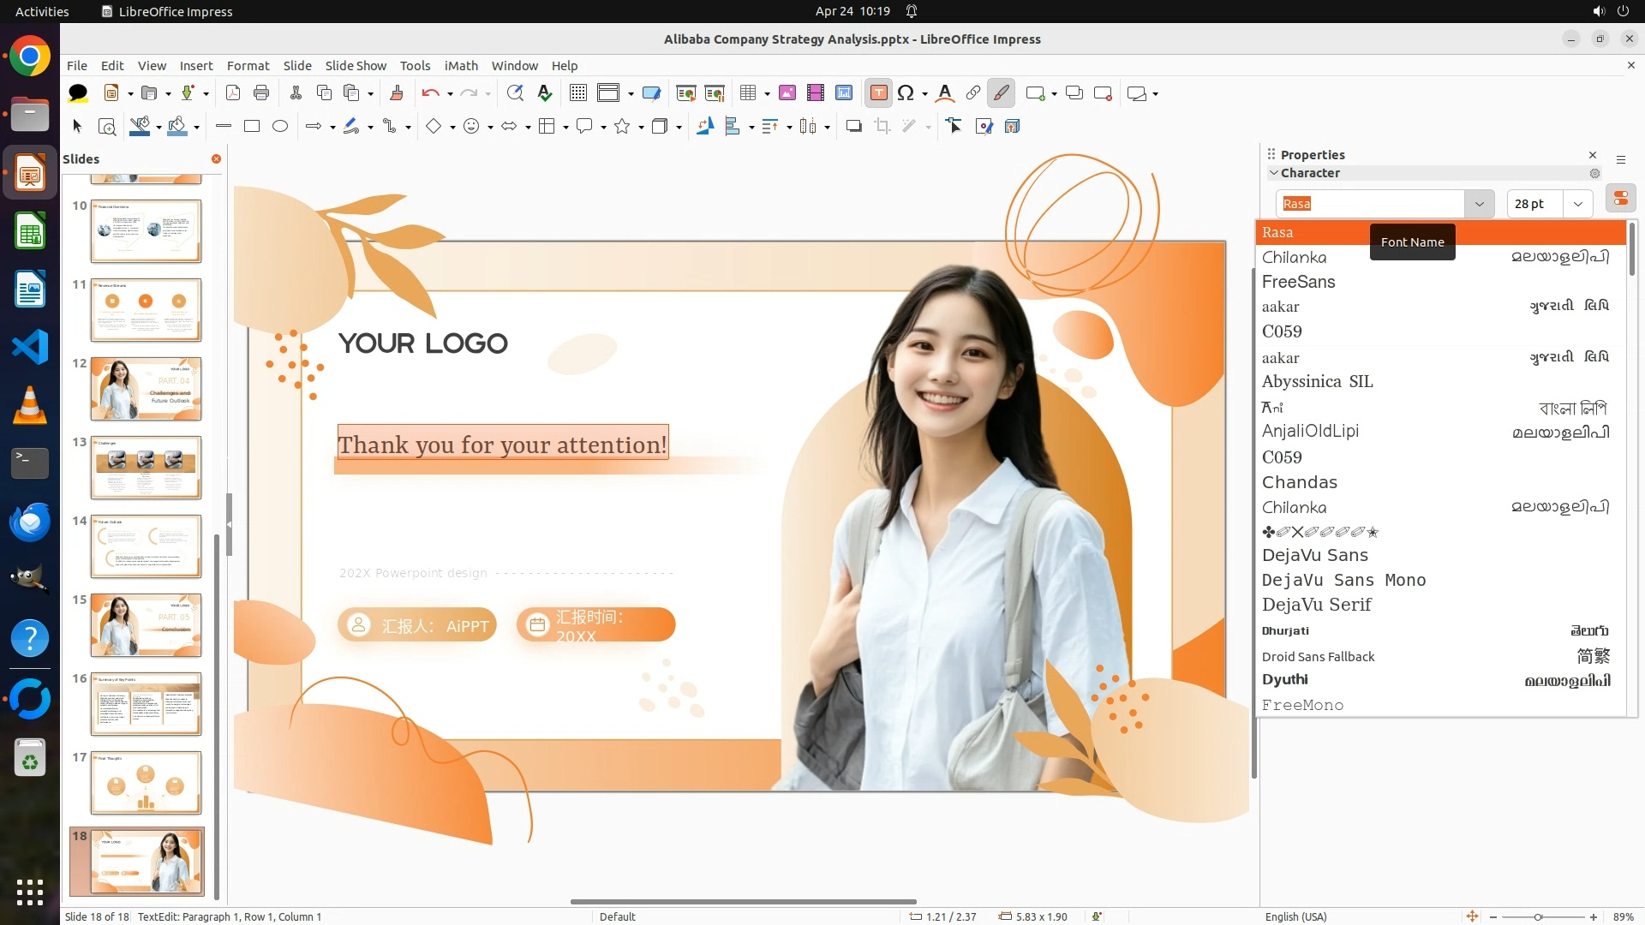Screen dimensions: 1645x925
Task: Toggle Display Grid in toolbar
Action: (x=578, y=93)
